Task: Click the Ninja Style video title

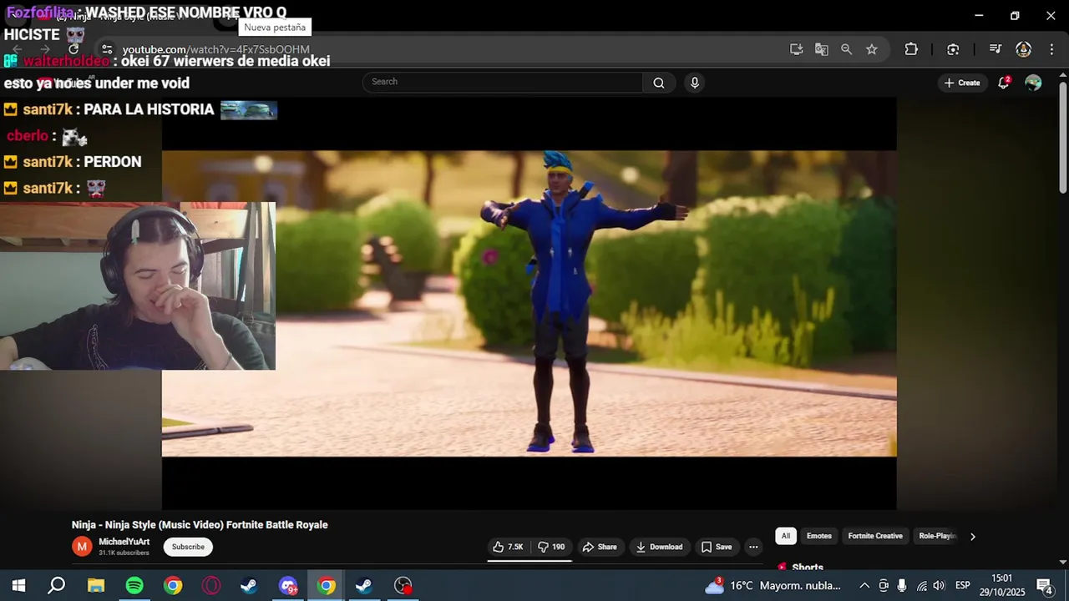Action: click(200, 525)
